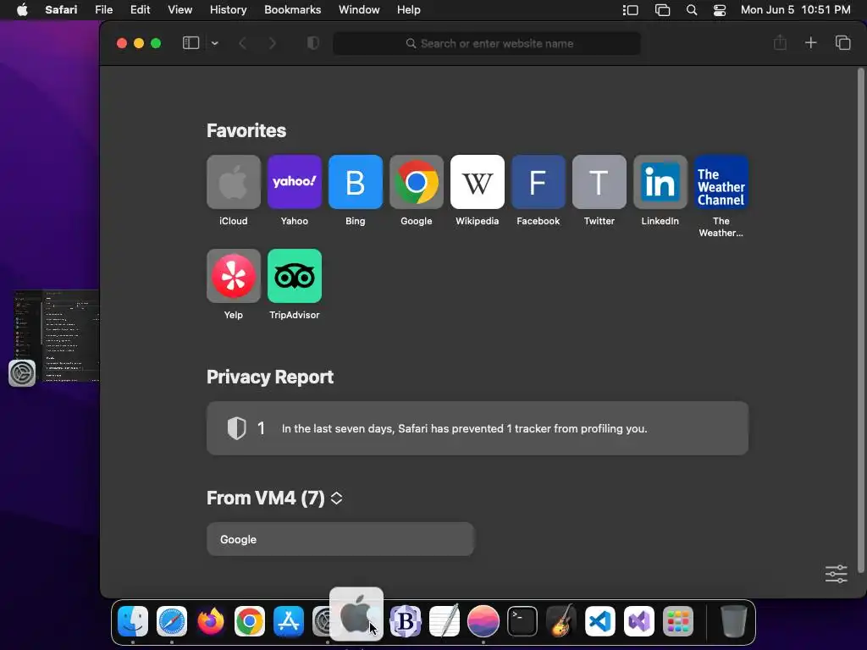867x650 pixels.
Task: Open the Help menu
Action: point(409,10)
